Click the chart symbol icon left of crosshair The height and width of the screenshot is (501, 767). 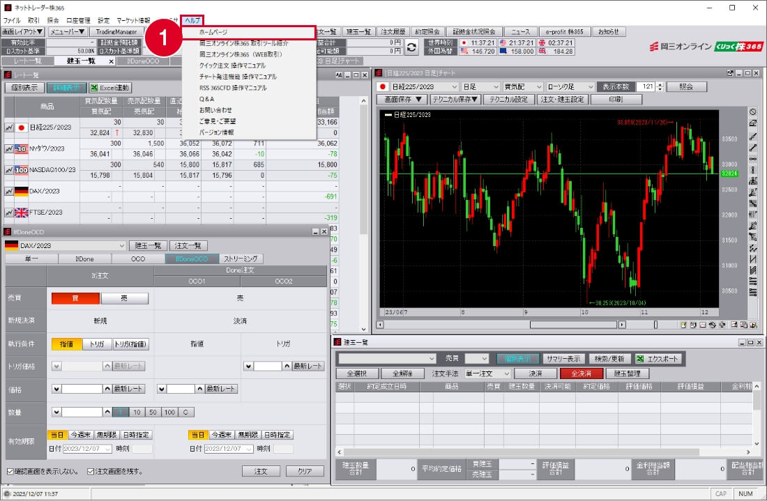tap(712, 325)
